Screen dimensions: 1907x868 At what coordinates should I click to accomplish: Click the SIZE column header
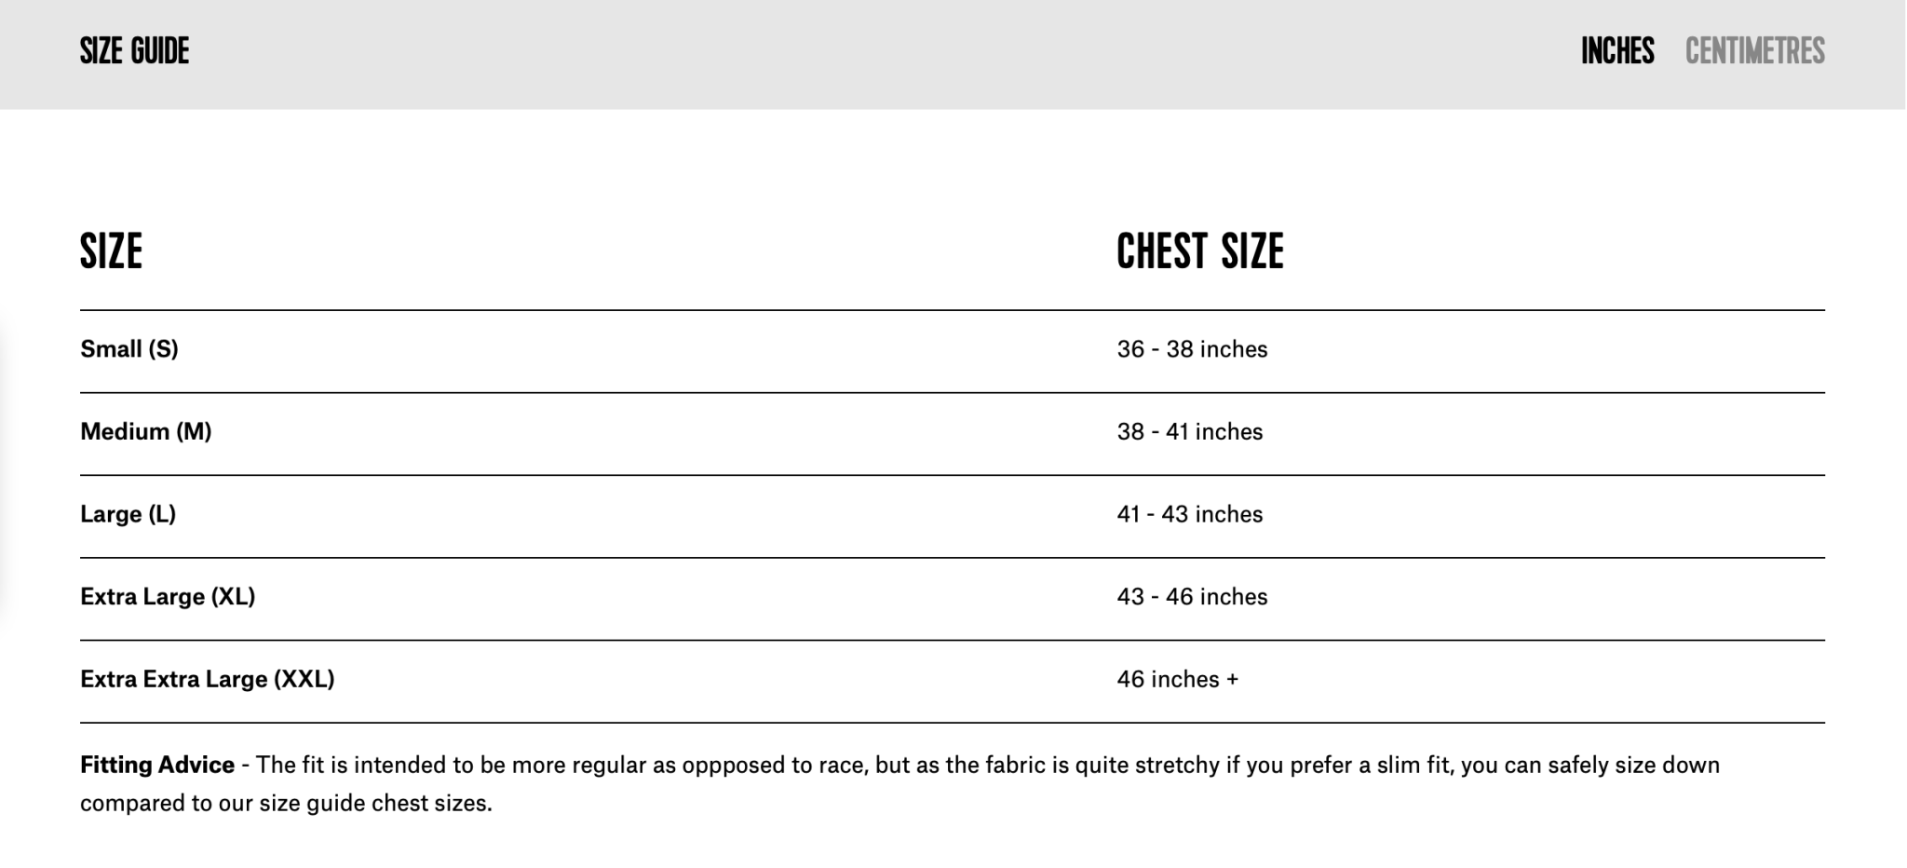coord(111,251)
